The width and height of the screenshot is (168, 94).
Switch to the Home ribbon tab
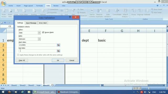tap(10, 6)
